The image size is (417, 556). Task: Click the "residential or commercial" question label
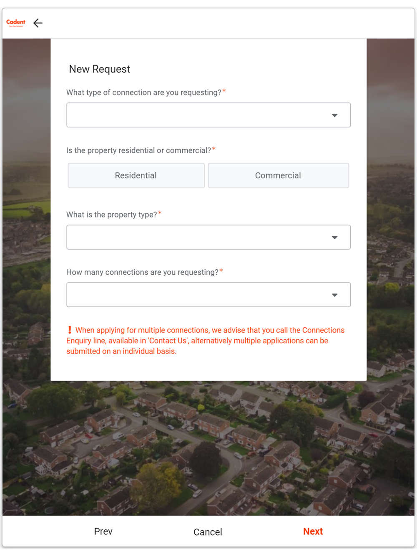pos(138,150)
